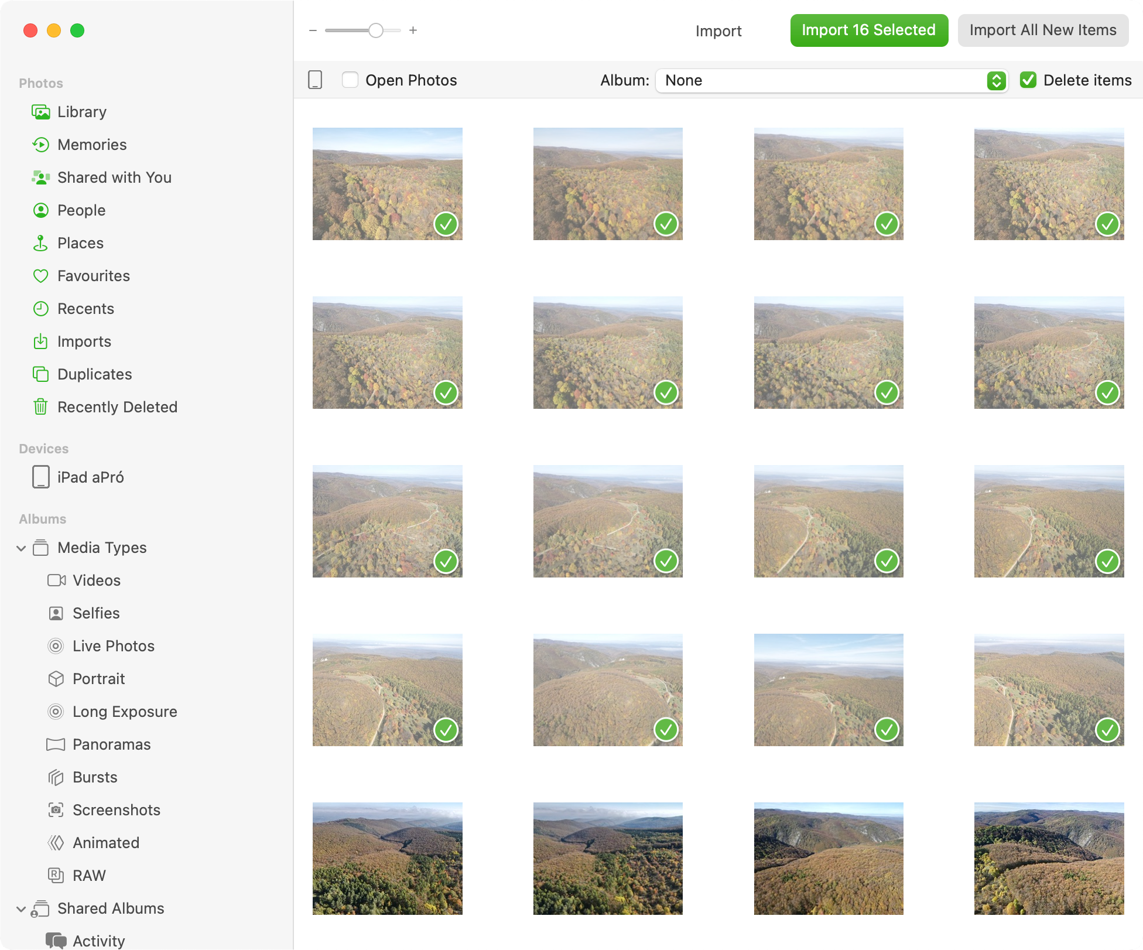Enable the Open Photos checkbox
Viewport: 1143px width, 950px height.
coord(350,80)
